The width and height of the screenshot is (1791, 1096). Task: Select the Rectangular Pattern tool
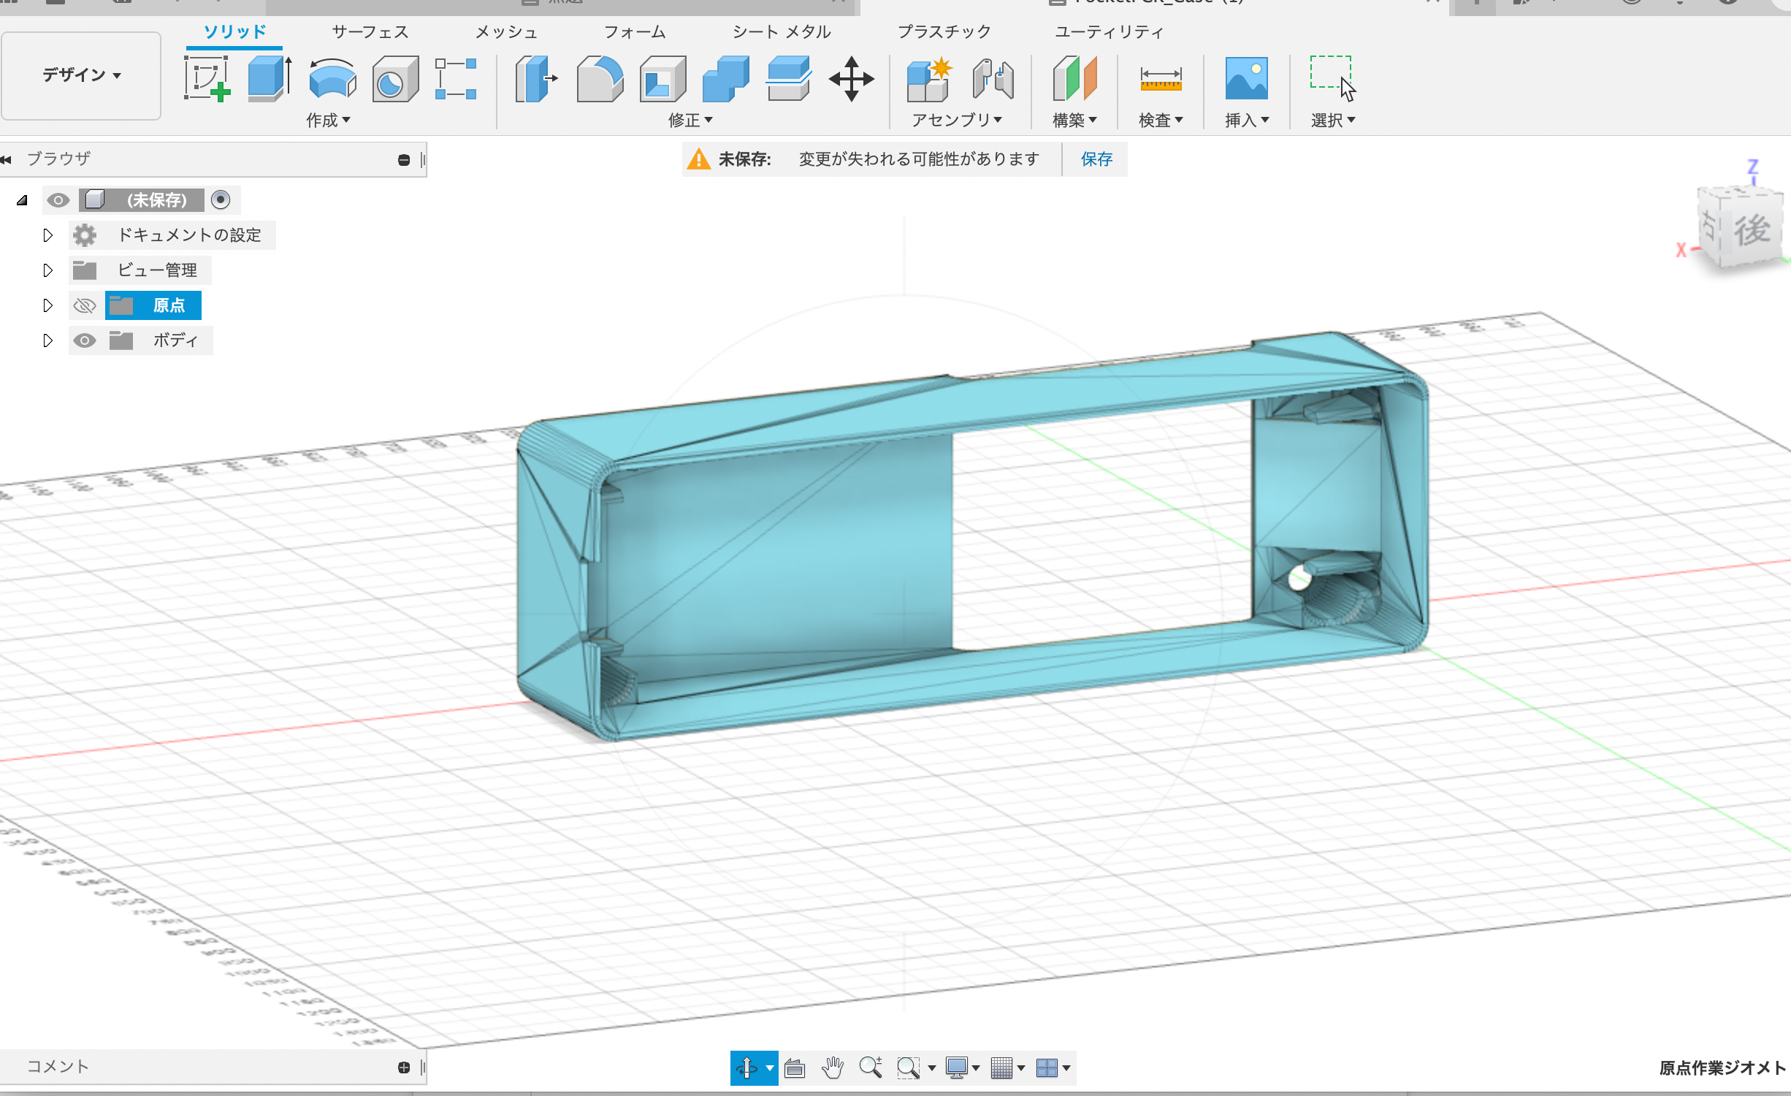(x=456, y=78)
